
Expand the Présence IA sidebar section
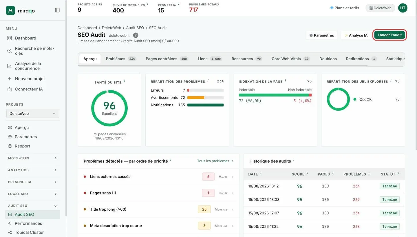[x=32, y=182]
